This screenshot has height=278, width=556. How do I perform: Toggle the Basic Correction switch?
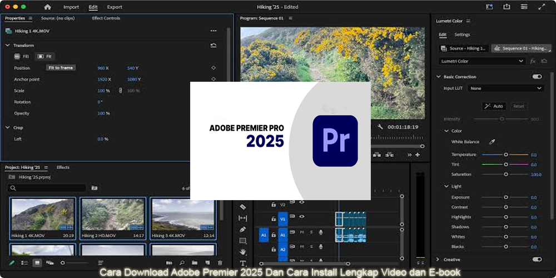tap(537, 77)
